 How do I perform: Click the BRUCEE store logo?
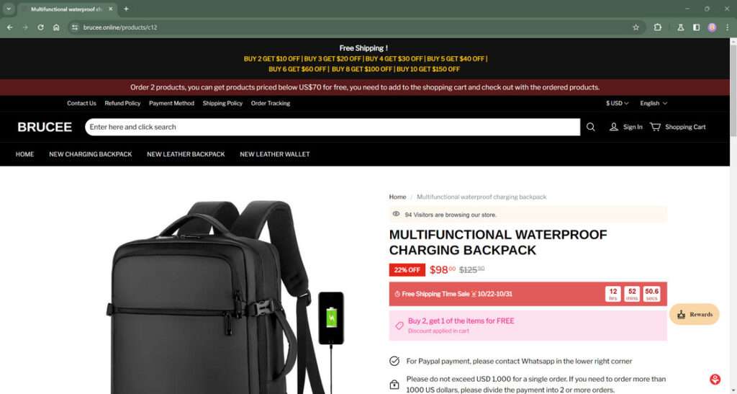(45, 127)
